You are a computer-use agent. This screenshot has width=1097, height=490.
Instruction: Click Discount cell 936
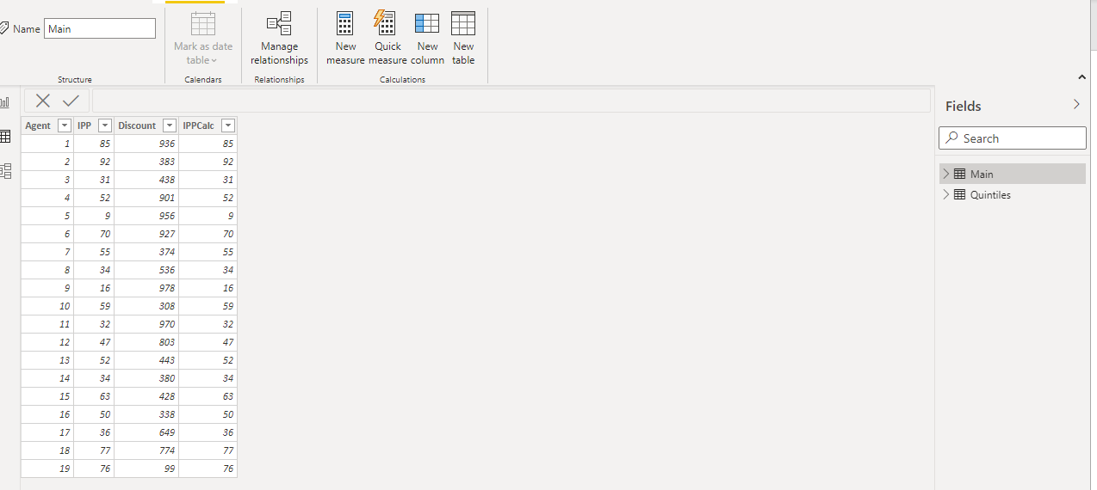146,144
